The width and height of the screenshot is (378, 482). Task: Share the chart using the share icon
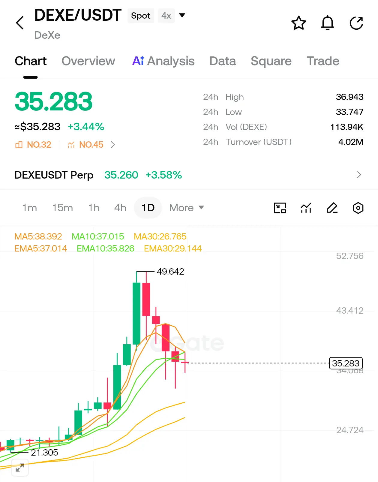point(356,23)
